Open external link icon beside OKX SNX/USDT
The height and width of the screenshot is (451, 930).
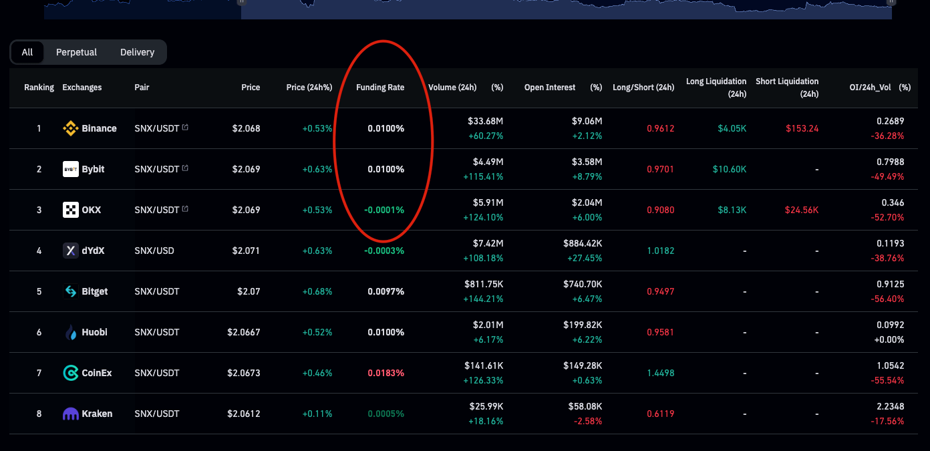pos(185,209)
